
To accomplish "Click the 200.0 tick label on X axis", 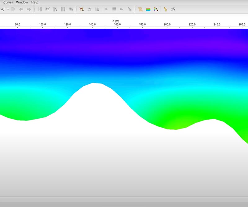I will pyautogui.click(x=167, y=24).
